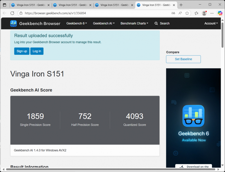Click the horizontal scrollbar thumb

point(111,169)
